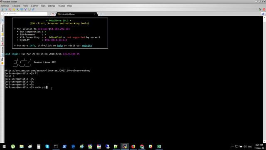This screenshot has height=150, width=266.
Task: Click the terminal scrollbar up arrow
Action: 264,17
